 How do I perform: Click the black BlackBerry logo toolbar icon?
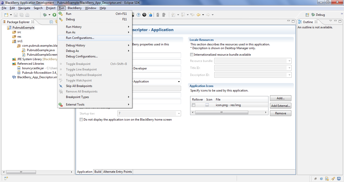tap(145, 15)
